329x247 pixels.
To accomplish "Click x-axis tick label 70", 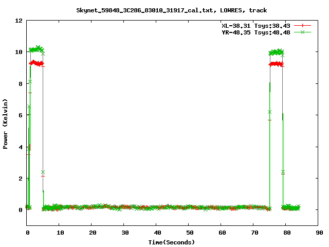I will [254, 233].
